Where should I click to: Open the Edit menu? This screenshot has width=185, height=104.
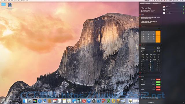tap(12, 1)
